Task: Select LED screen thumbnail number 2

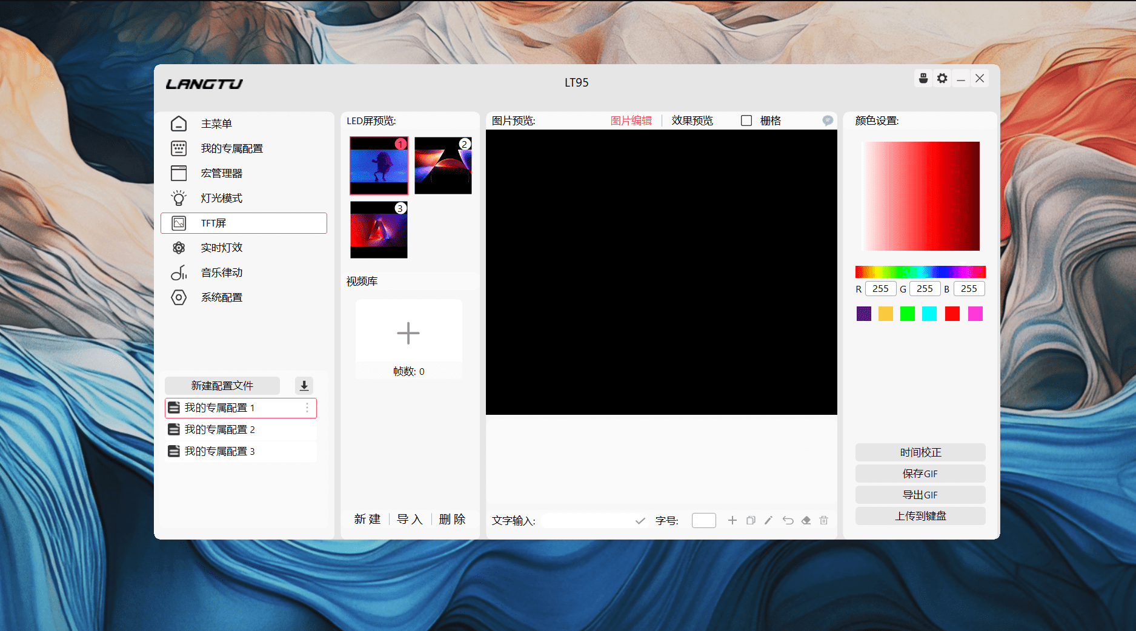Action: click(443, 165)
